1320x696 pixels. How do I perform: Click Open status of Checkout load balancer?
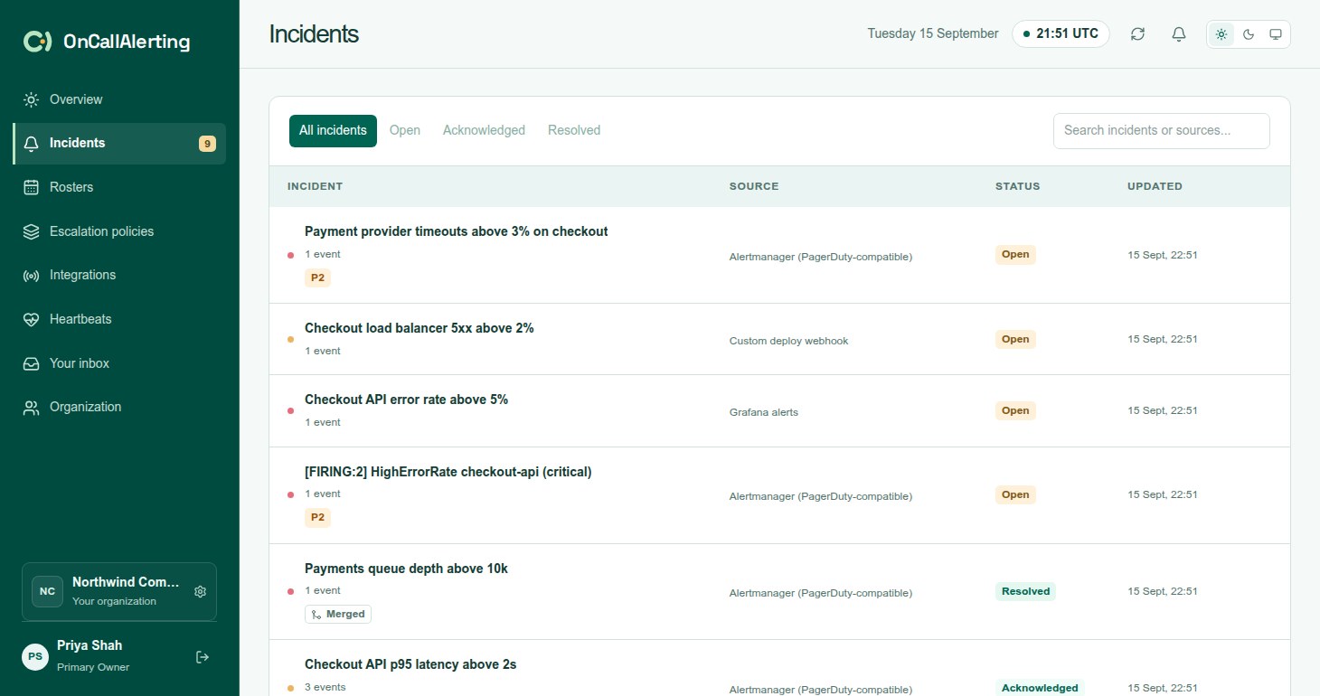coord(1015,339)
